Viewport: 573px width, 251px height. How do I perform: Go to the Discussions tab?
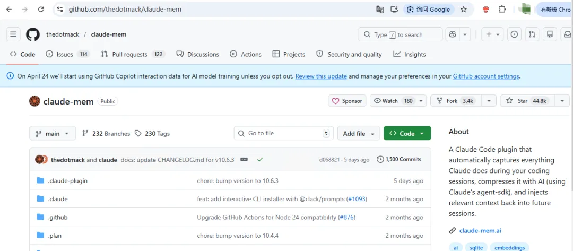[198, 55]
